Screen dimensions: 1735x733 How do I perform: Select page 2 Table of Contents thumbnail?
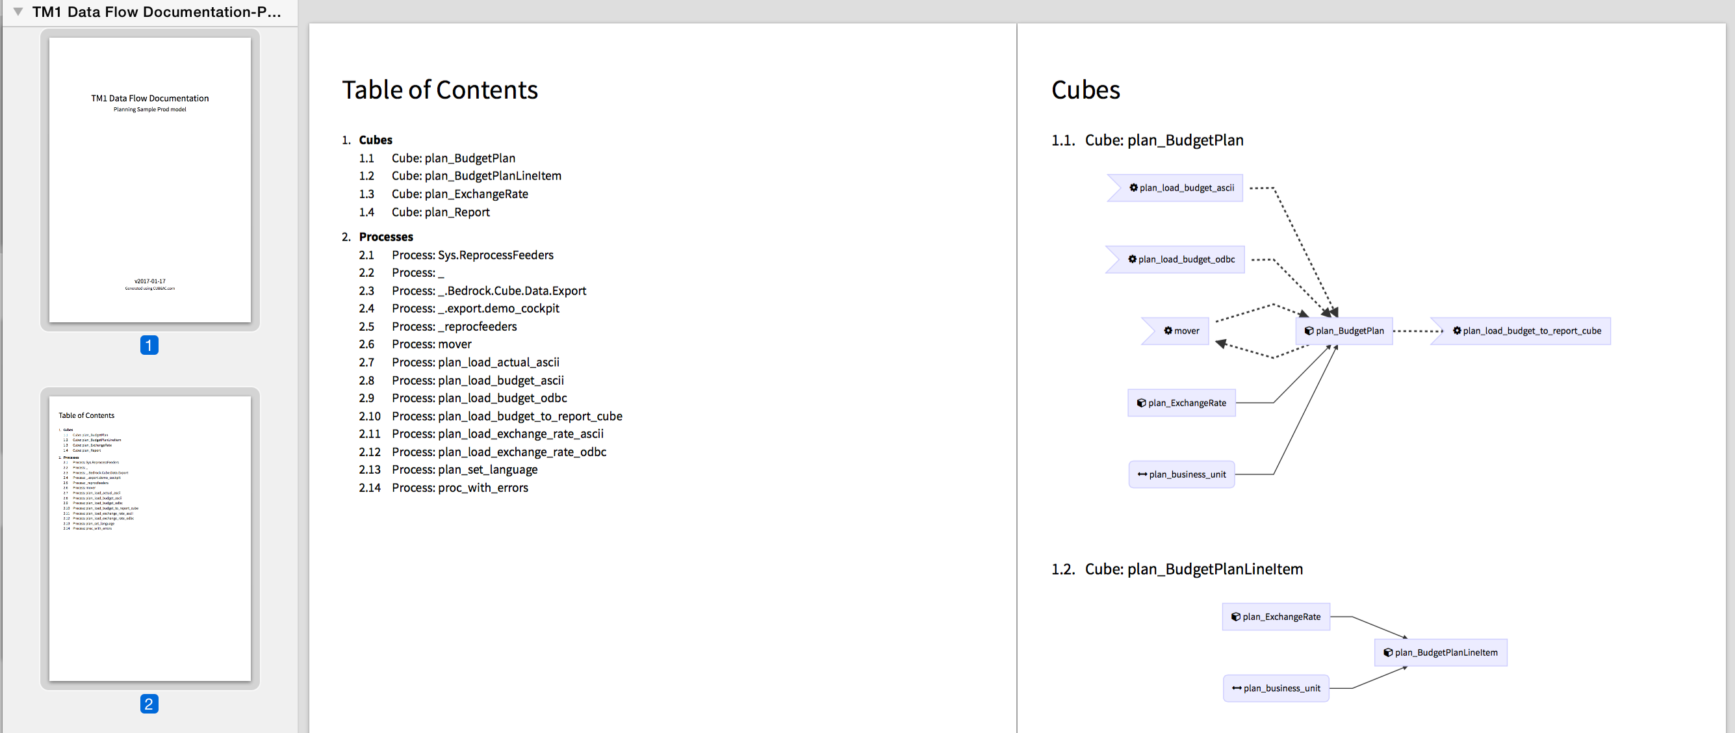tap(149, 537)
